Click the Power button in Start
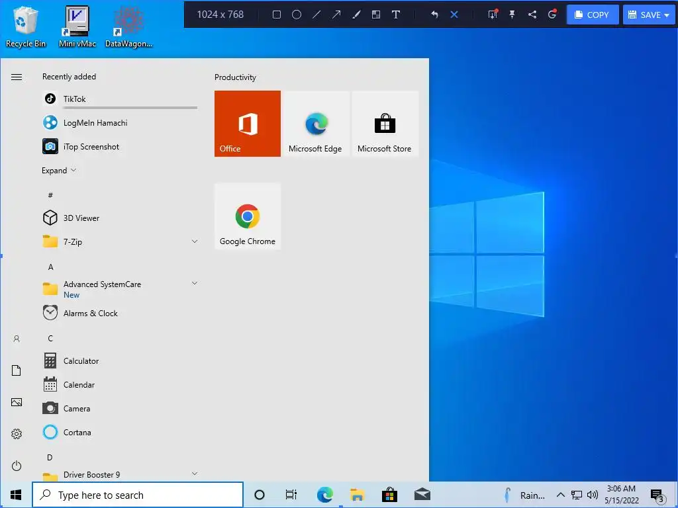 click(17, 466)
